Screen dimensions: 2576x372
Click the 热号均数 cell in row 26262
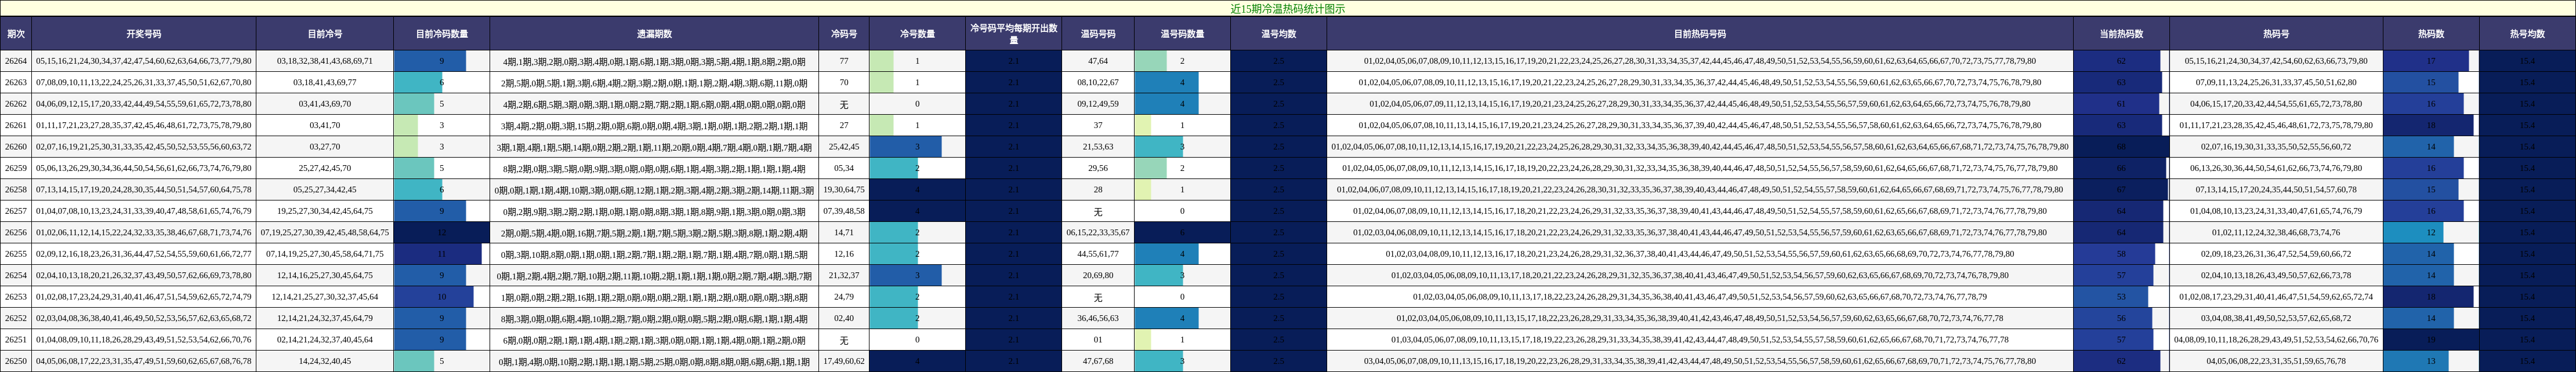coord(2527,104)
